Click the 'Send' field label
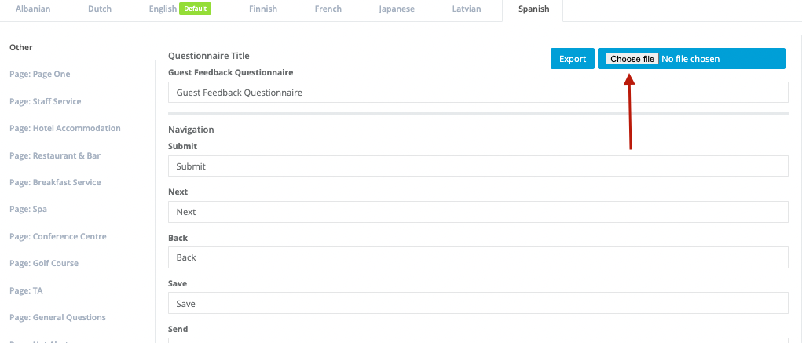802x343 pixels. coord(178,329)
